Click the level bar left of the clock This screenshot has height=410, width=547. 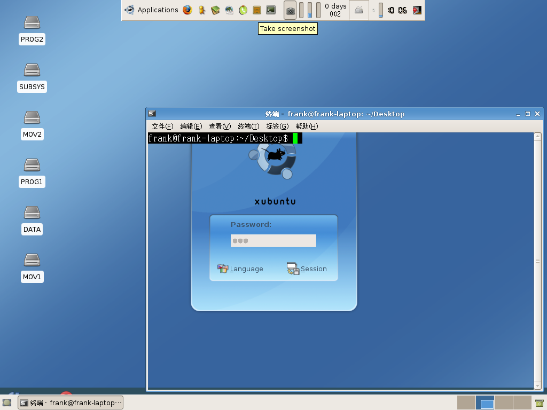[x=380, y=10]
